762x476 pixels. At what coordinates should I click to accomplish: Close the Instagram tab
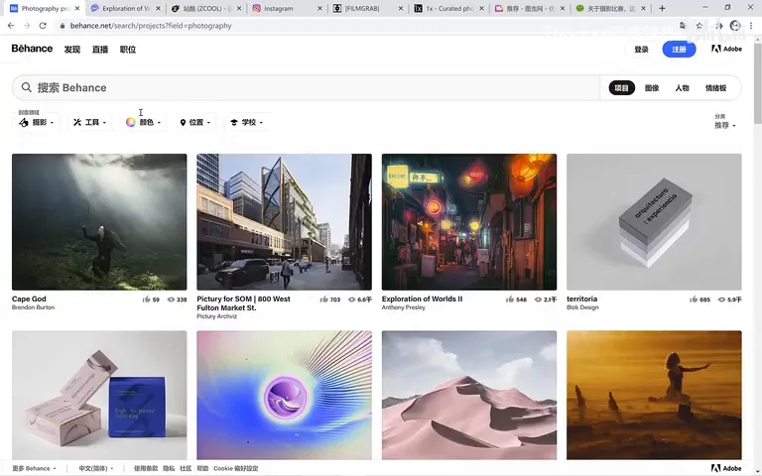pos(319,8)
